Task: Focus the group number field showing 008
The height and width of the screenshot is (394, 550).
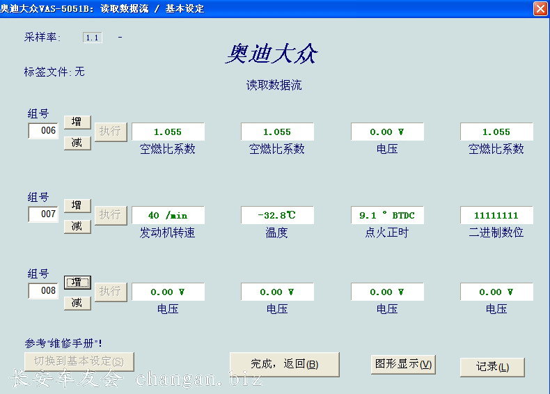Action: tap(43, 291)
